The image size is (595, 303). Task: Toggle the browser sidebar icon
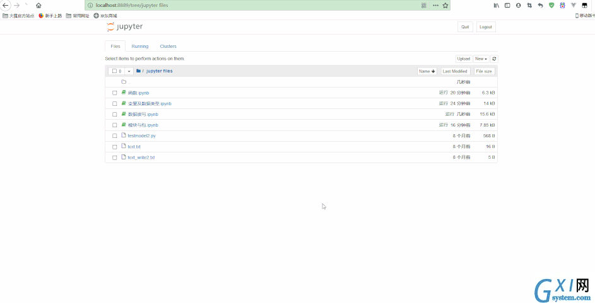tap(507, 5)
